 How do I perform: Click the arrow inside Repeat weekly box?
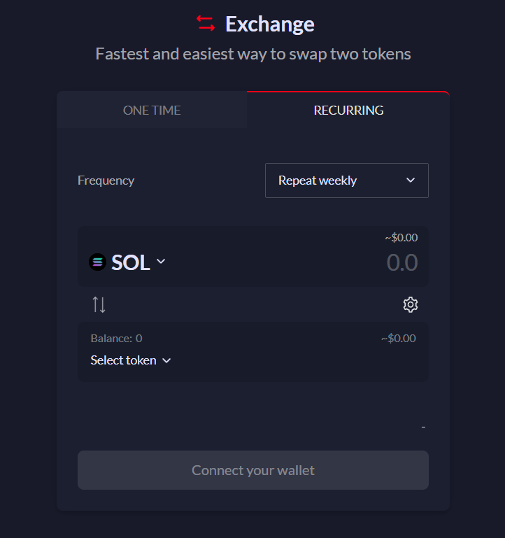pos(411,180)
